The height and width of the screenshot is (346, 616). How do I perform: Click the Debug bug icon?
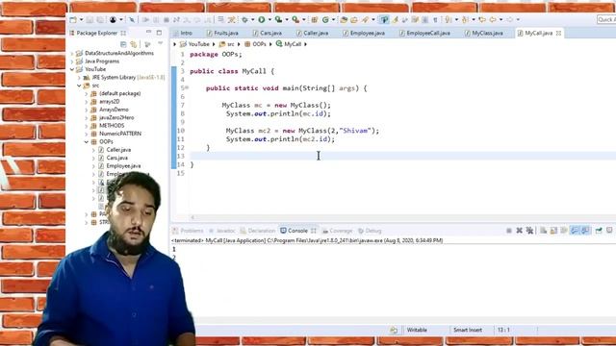tap(244, 19)
